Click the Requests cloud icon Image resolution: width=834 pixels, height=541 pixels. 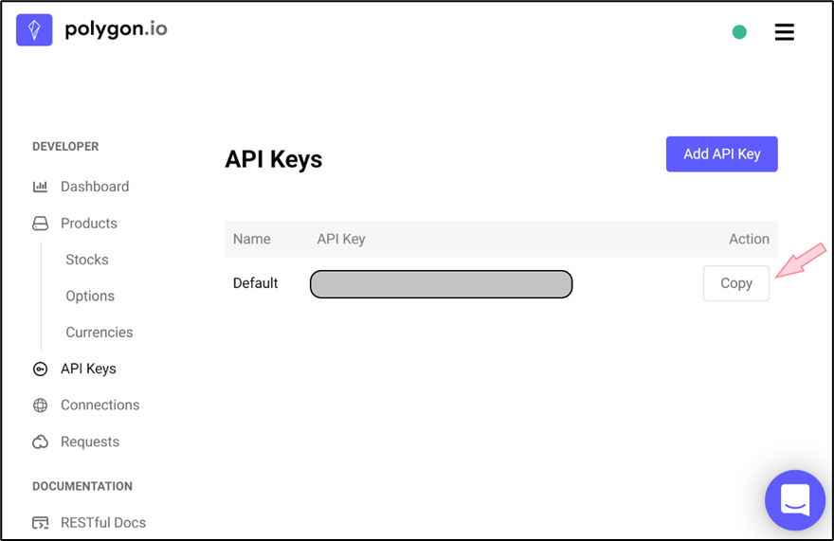point(40,442)
